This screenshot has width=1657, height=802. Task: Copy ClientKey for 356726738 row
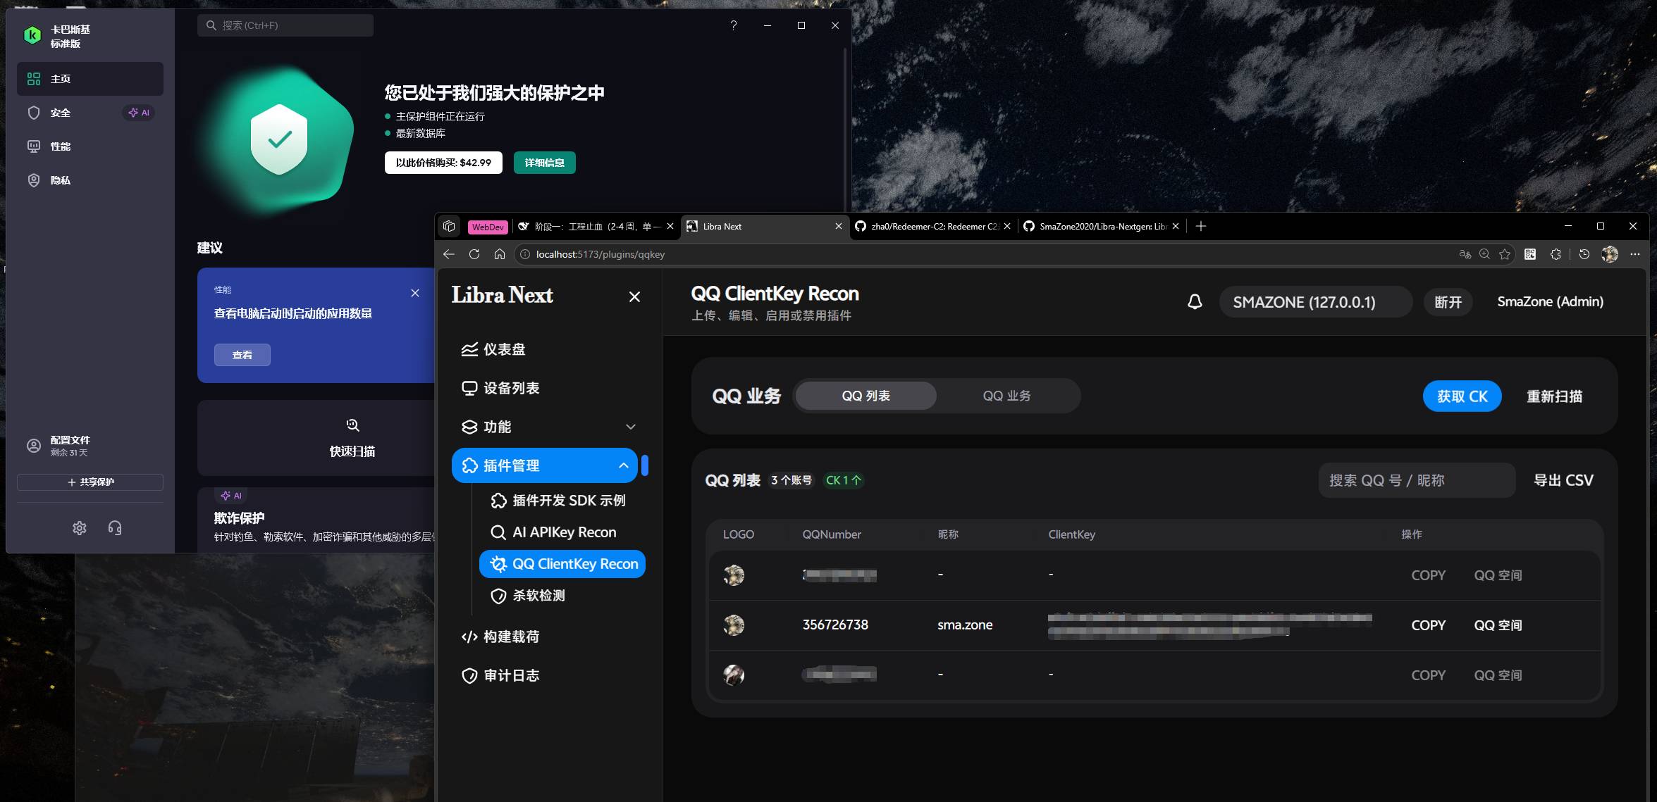1428,625
